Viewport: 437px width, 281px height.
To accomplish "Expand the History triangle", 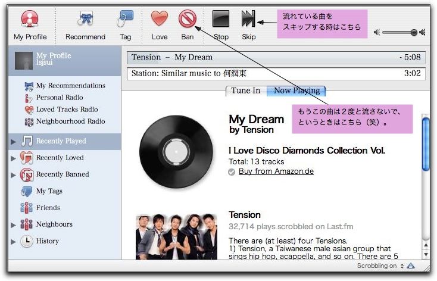I will [x=13, y=242].
